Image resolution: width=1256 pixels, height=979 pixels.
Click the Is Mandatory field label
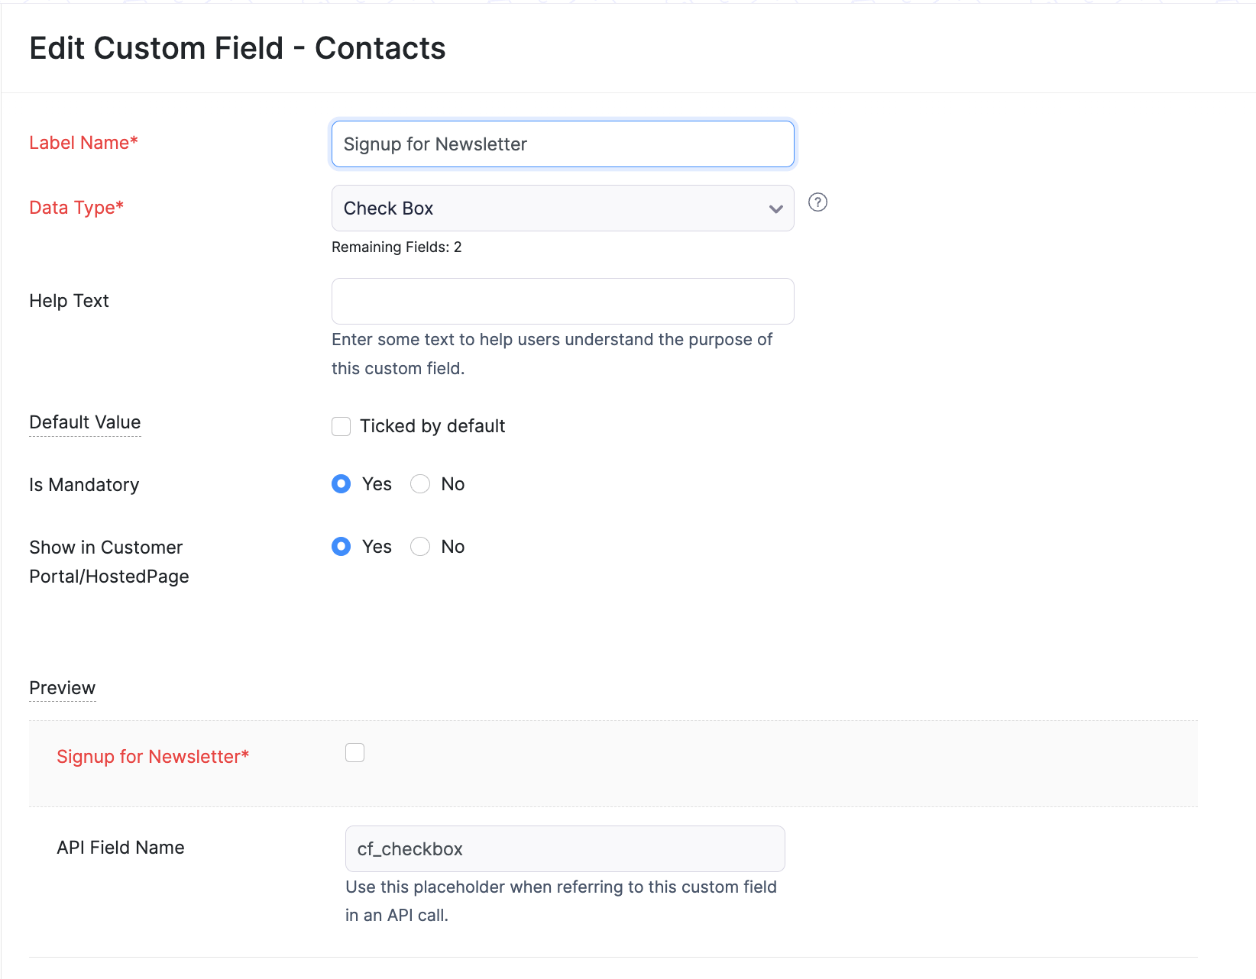click(x=84, y=484)
